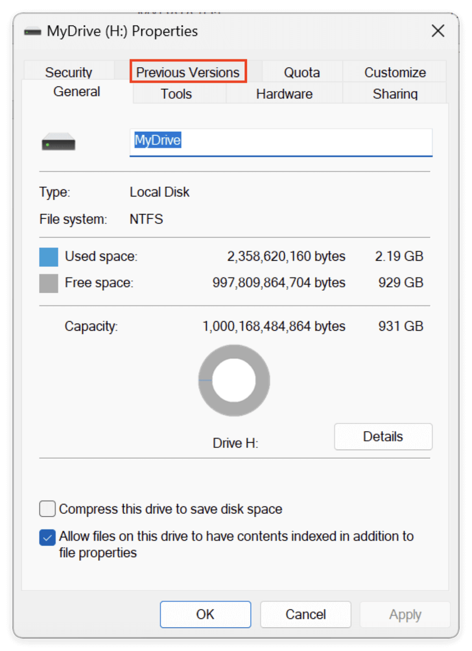The height and width of the screenshot is (651, 472).
Task: Click the blue Used space legend square
Action: pos(48,256)
